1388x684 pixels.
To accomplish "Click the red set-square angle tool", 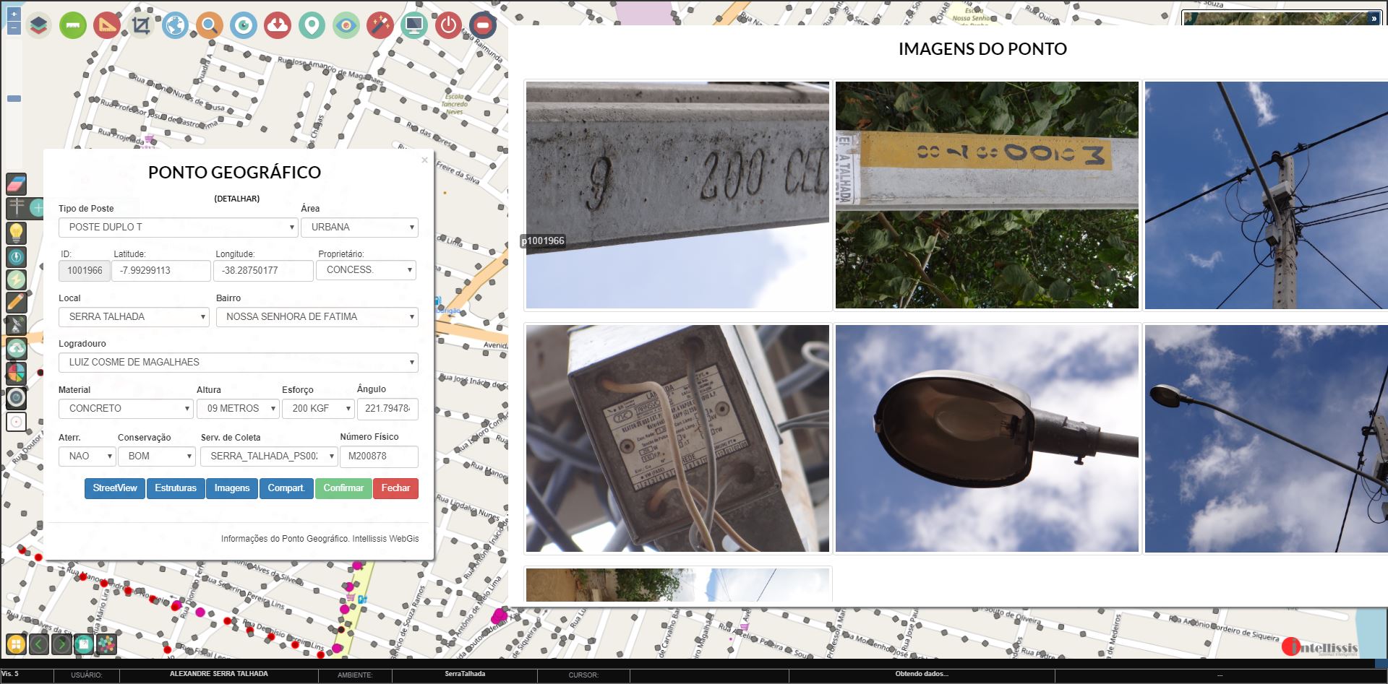I will point(107,26).
